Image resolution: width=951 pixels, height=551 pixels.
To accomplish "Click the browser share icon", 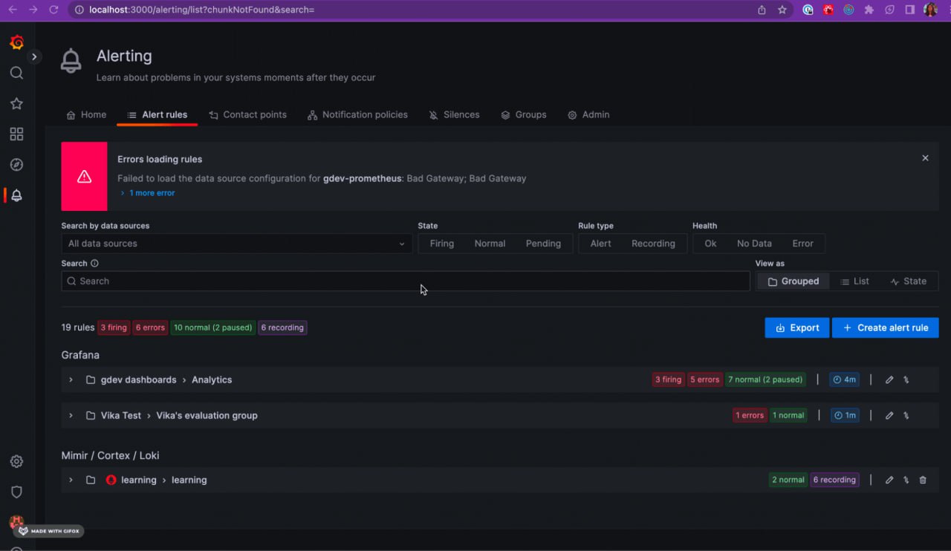I will 762,10.
